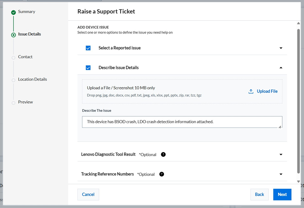Click help icon beside Tracking Reference Numbers
The height and width of the screenshot is (208, 304).
(x=162, y=174)
